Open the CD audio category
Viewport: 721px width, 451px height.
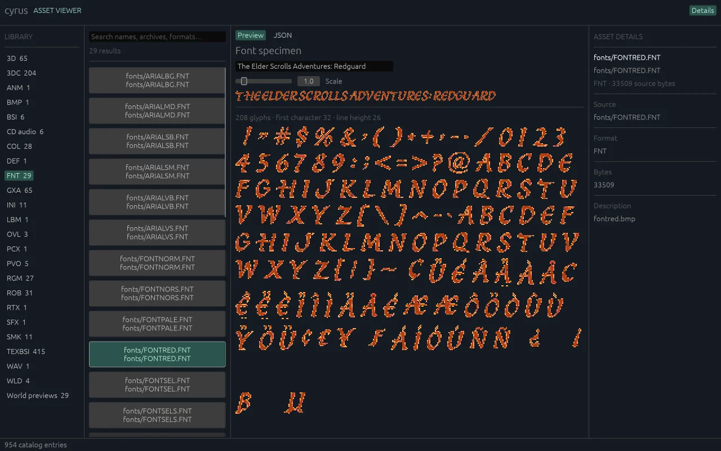coord(25,131)
